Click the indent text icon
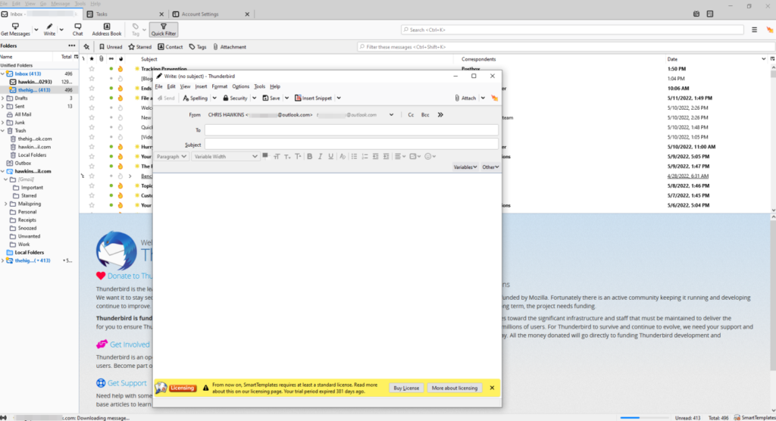776x421 pixels. pos(386,156)
